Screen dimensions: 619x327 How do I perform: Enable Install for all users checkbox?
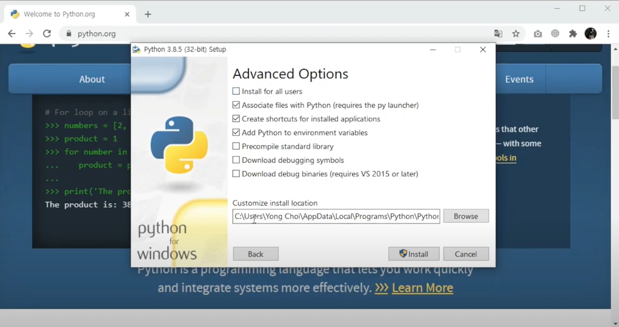pyautogui.click(x=236, y=91)
